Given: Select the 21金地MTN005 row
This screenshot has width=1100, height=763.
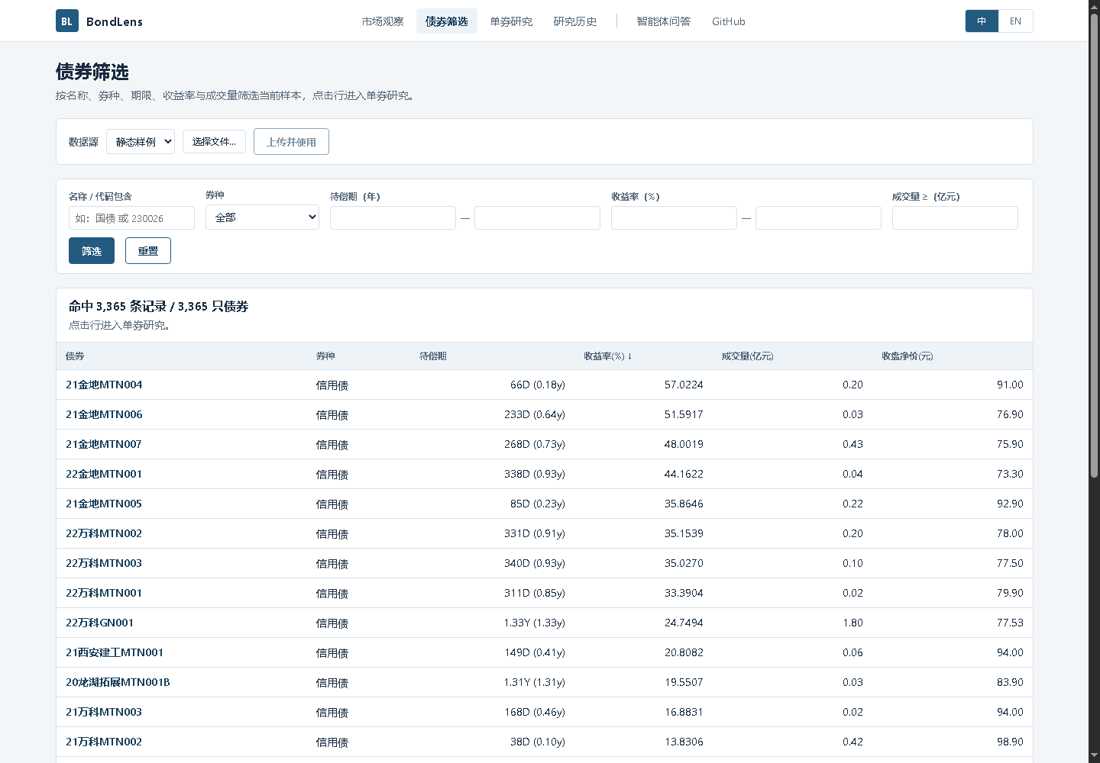Looking at the screenshot, I should tap(545, 504).
